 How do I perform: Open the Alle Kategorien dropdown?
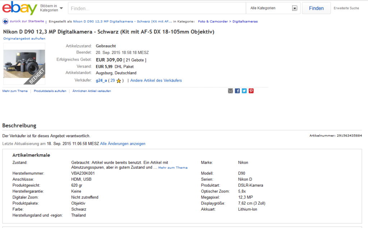coord(274,8)
